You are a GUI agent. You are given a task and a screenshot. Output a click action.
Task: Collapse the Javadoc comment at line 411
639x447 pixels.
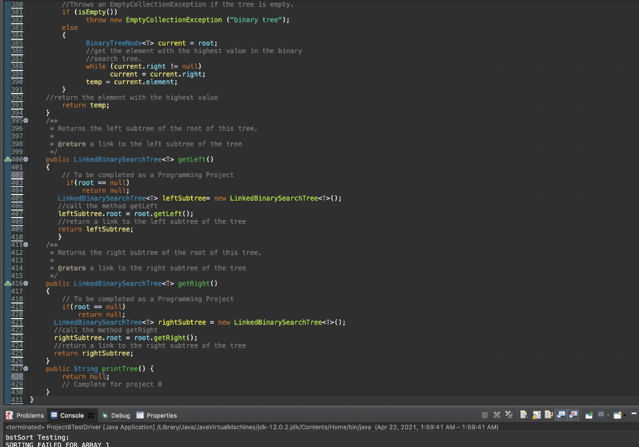26,244
